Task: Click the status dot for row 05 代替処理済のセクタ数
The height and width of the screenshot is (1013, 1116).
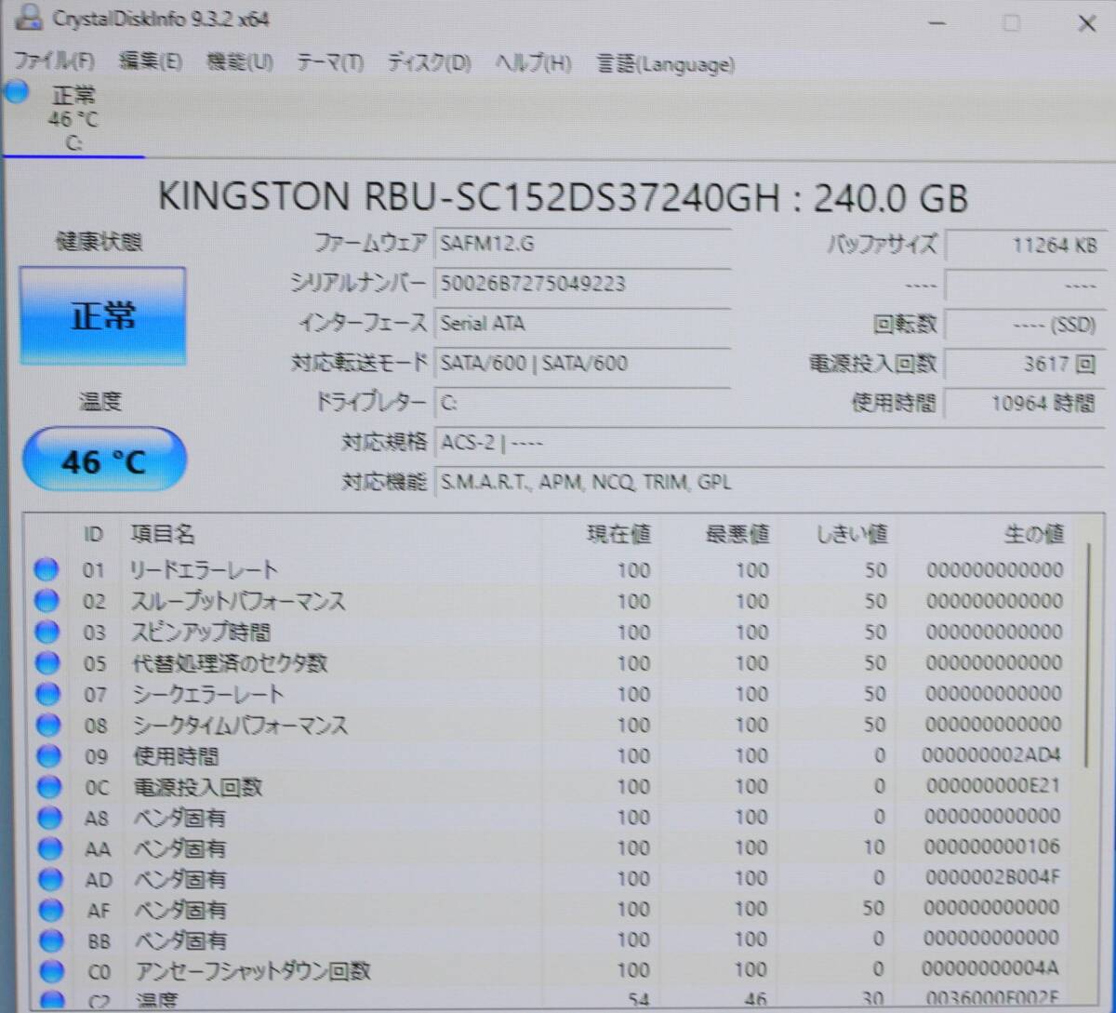Action: (x=46, y=662)
